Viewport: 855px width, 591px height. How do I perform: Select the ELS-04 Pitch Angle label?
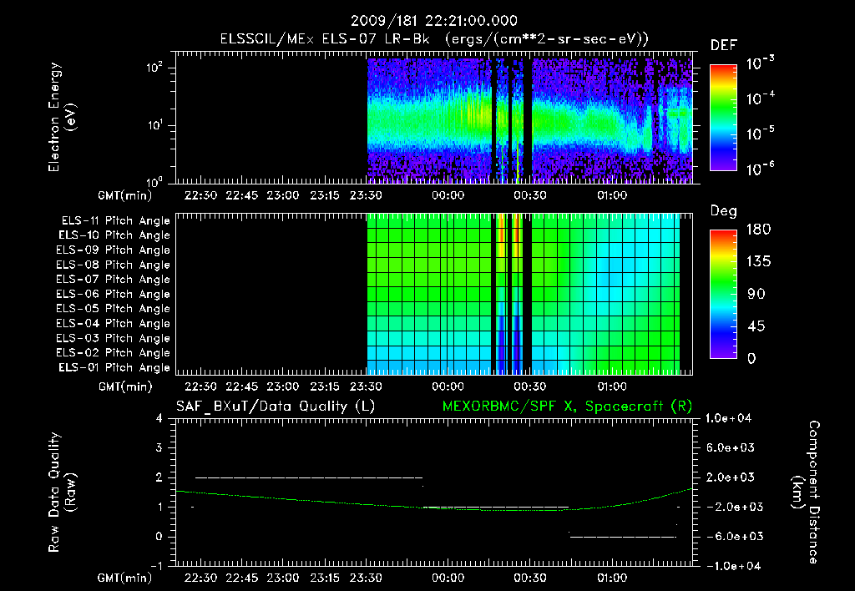coord(113,323)
